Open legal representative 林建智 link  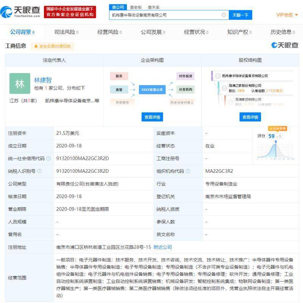43,80
